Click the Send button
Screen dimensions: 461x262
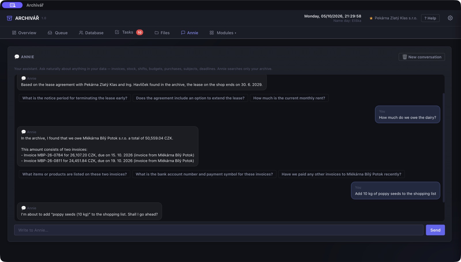pyautogui.click(x=435, y=230)
